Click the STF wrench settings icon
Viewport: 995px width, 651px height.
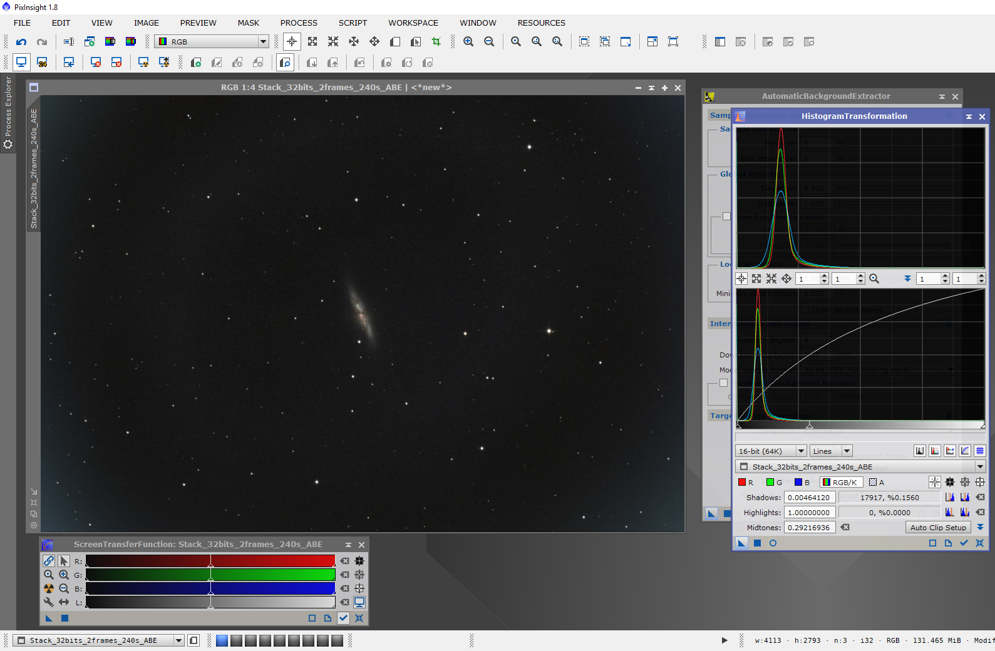49,602
